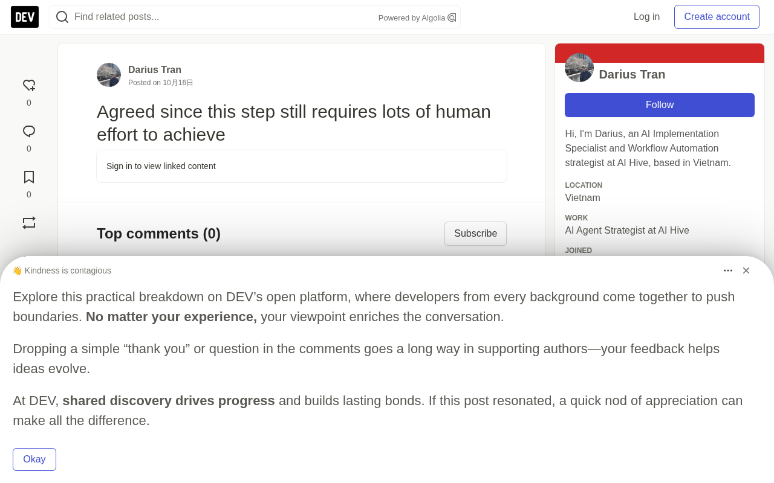Click the sidebar bio starting Hi, I'm Darius

648,149
